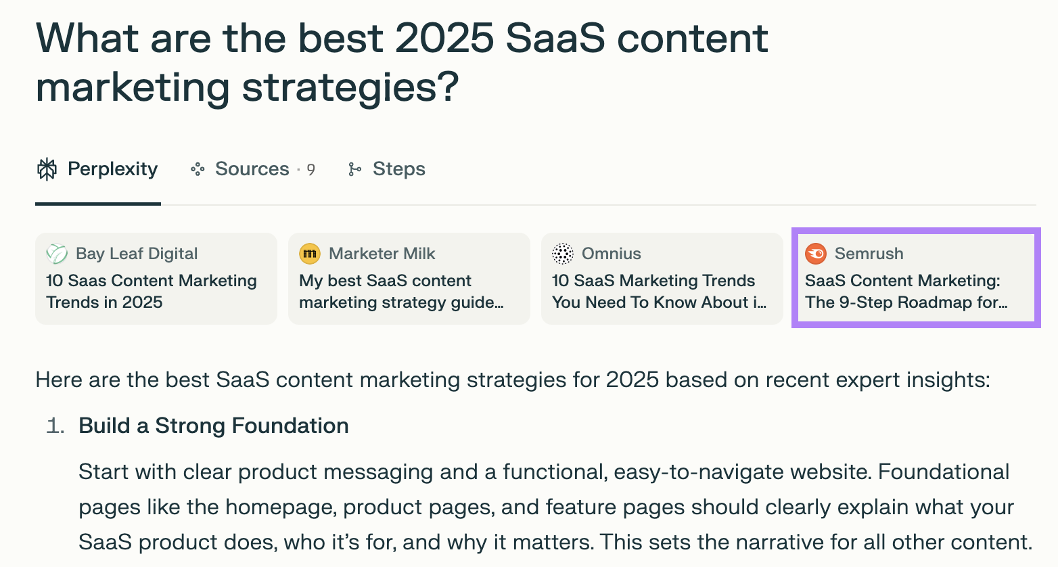Click the Marketer Milk site name

pyautogui.click(x=382, y=254)
